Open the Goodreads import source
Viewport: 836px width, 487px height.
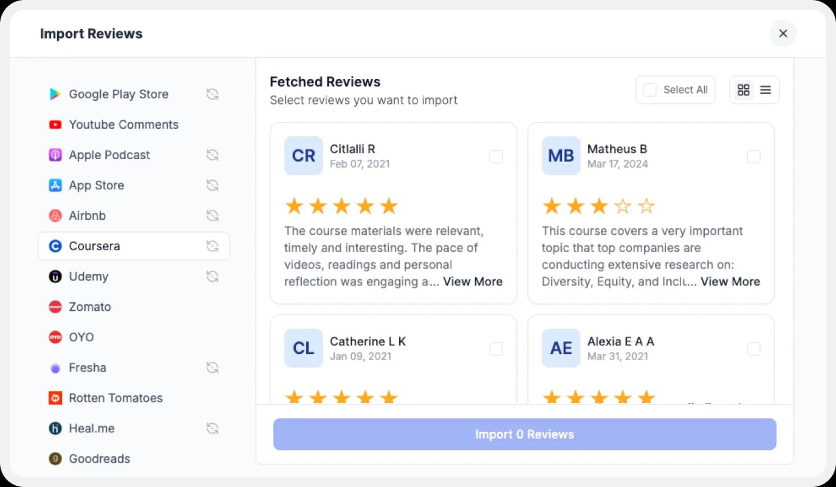pos(100,458)
